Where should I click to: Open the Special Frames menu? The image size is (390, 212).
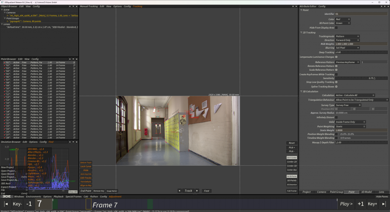(x=74, y=196)
